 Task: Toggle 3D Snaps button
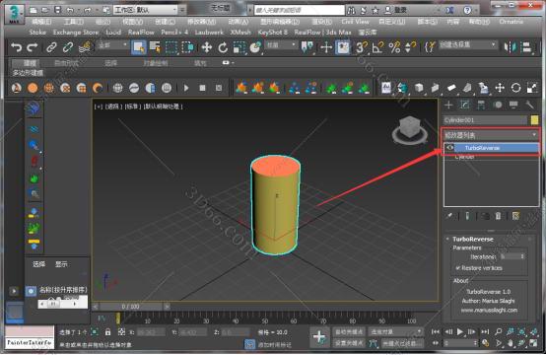click(x=361, y=47)
